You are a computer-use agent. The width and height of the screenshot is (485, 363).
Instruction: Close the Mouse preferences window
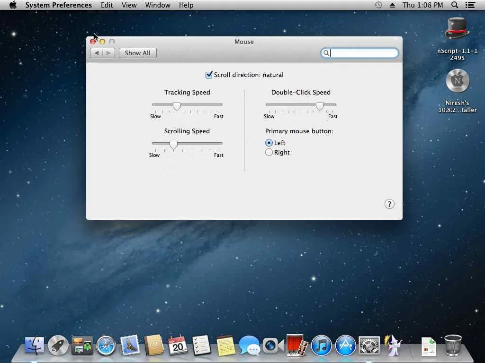pyautogui.click(x=93, y=42)
